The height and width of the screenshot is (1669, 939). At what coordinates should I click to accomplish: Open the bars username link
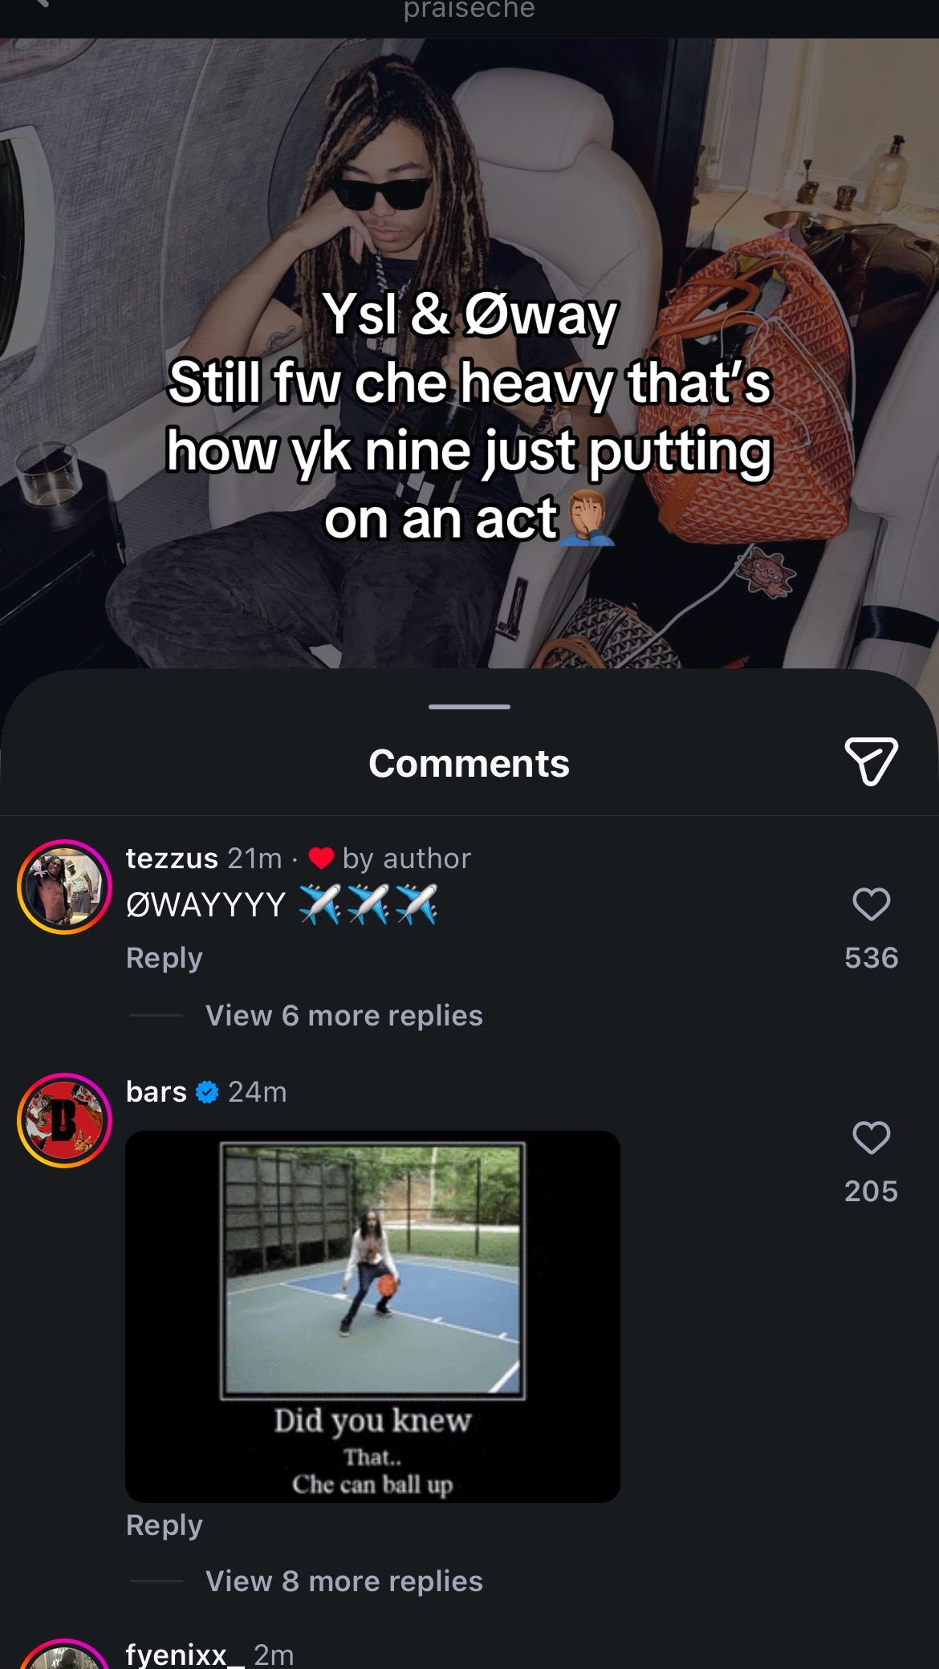coord(156,1091)
